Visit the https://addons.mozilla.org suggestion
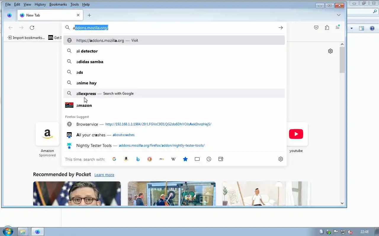Viewport: 379px width, 236px height. click(174, 40)
